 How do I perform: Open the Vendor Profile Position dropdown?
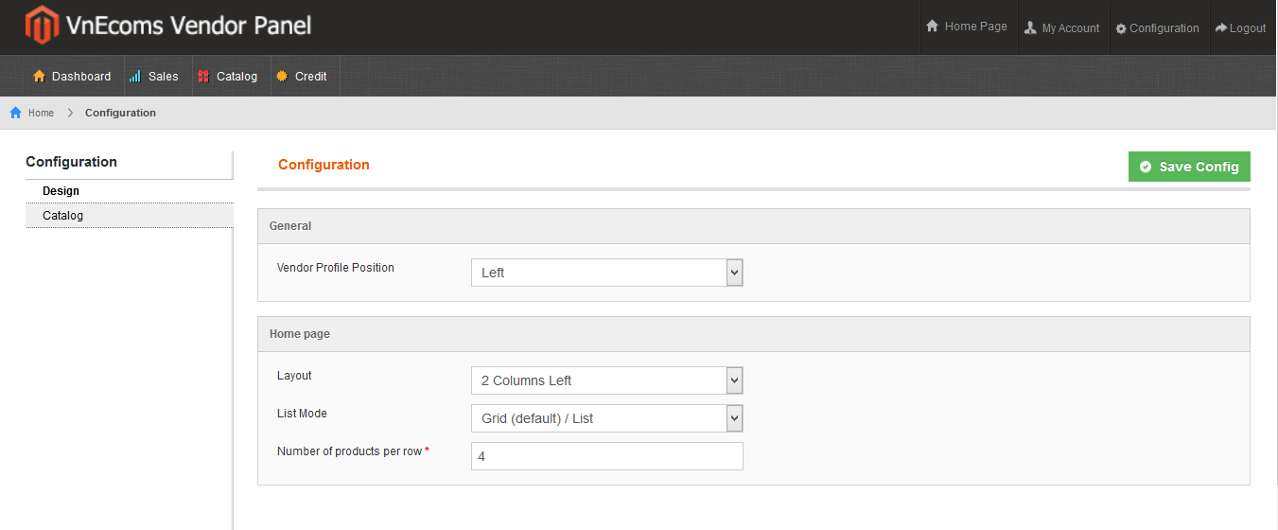[607, 273]
